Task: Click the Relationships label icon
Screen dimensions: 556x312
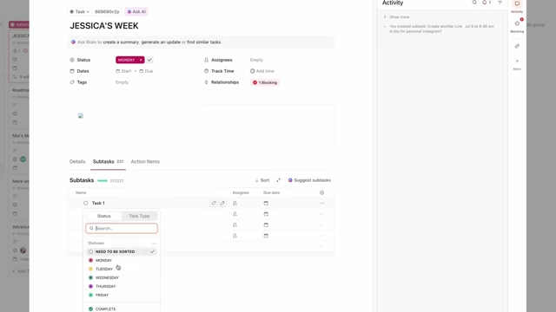Action: pyautogui.click(x=206, y=82)
